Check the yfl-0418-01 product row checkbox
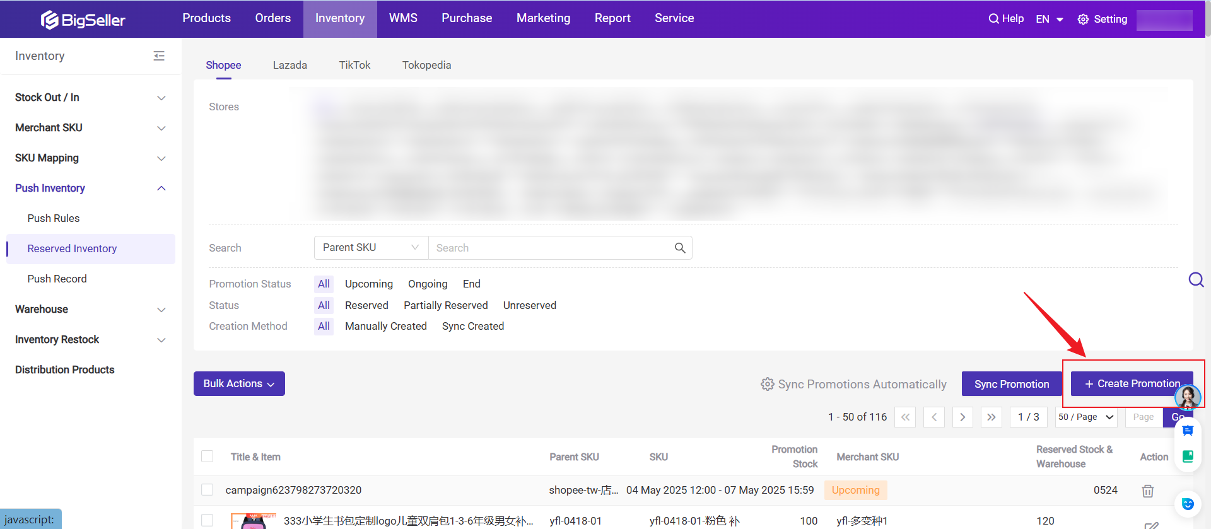The image size is (1211, 529). click(x=207, y=520)
